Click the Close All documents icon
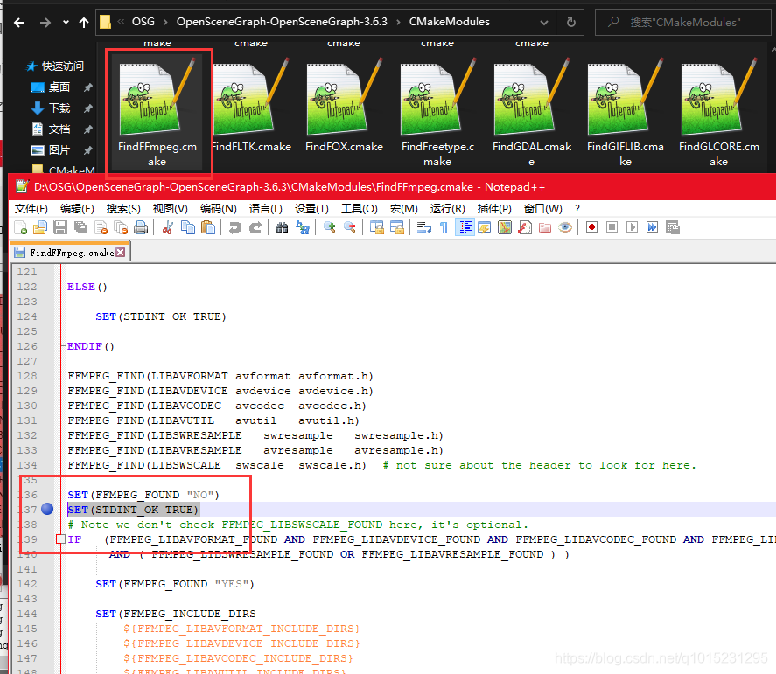The width and height of the screenshot is (776, 674). click(x=121, y=227)
